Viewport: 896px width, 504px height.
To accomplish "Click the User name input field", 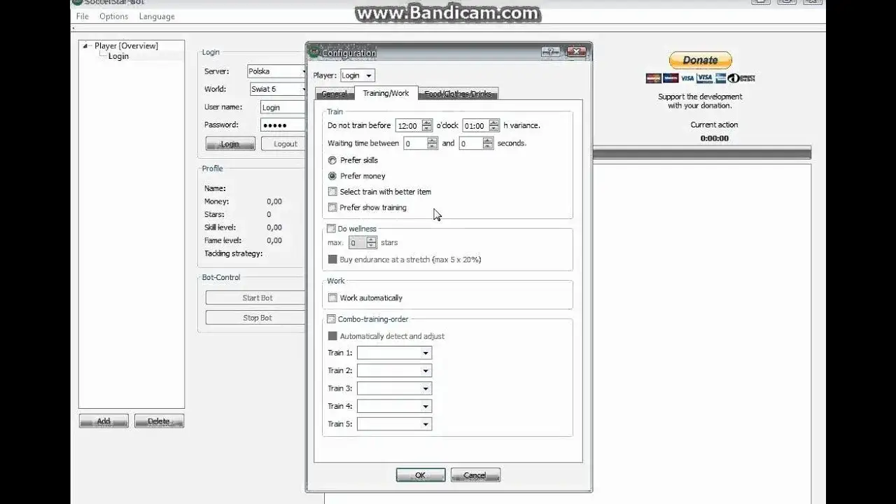I will (282, 107).
